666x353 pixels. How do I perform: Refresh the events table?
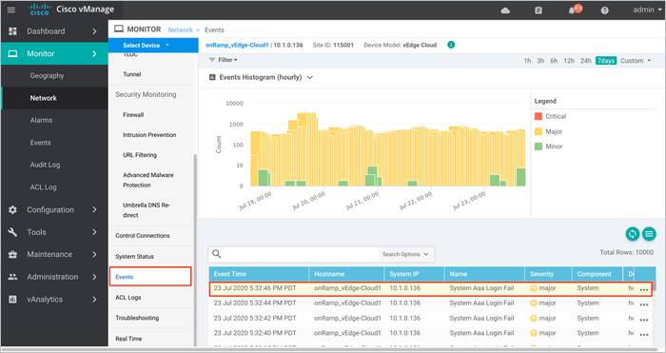[633, 234]
